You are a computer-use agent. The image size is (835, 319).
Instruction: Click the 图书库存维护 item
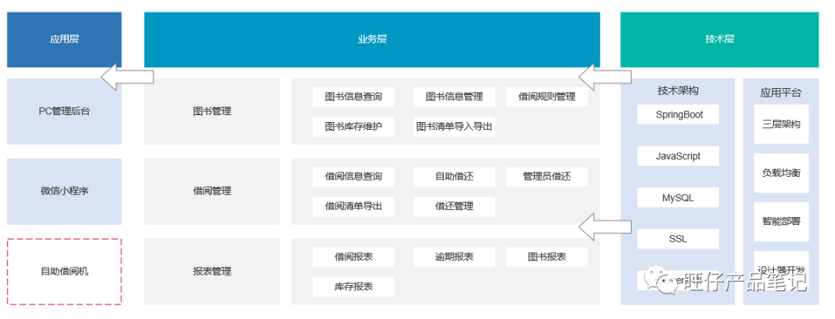tap(353, 127)
